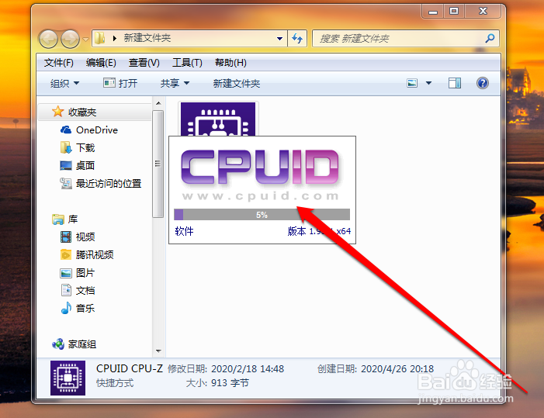Viewport: 544px width, 418px height.
Task: Open 下载 folder in sidebar
Action: [78, 147]
